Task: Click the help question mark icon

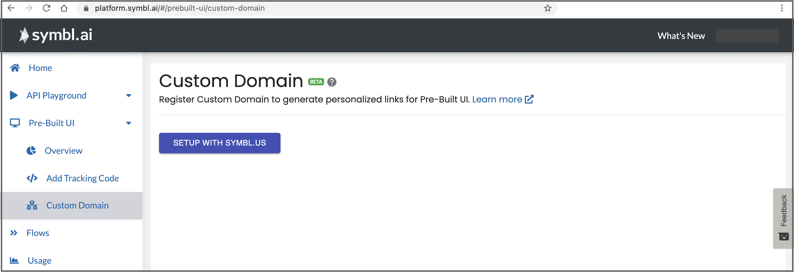Action: point(332,82)
